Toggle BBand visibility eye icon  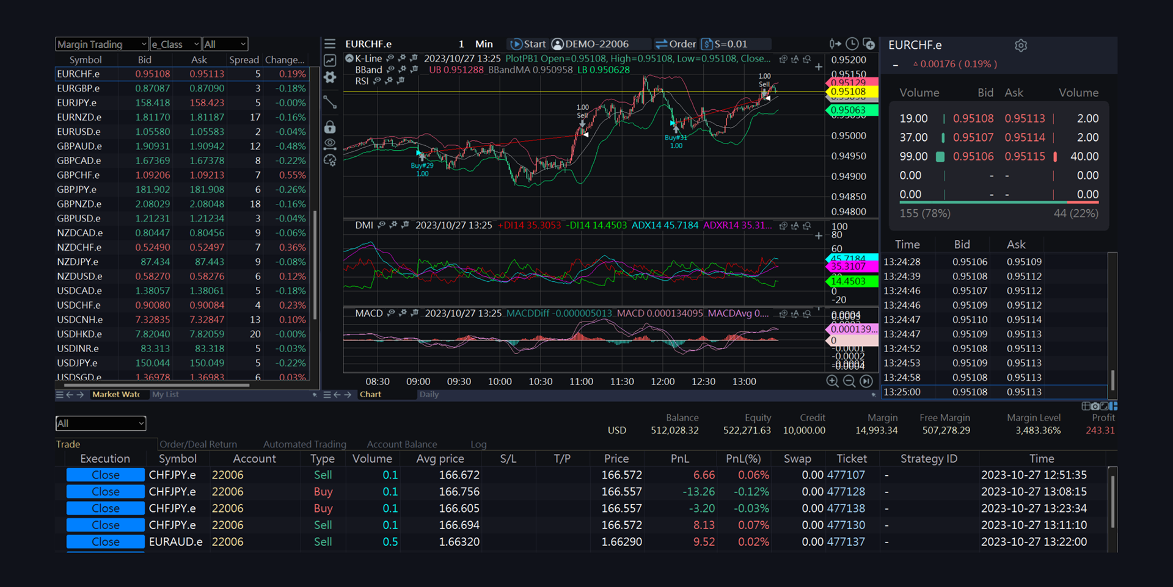390,70
